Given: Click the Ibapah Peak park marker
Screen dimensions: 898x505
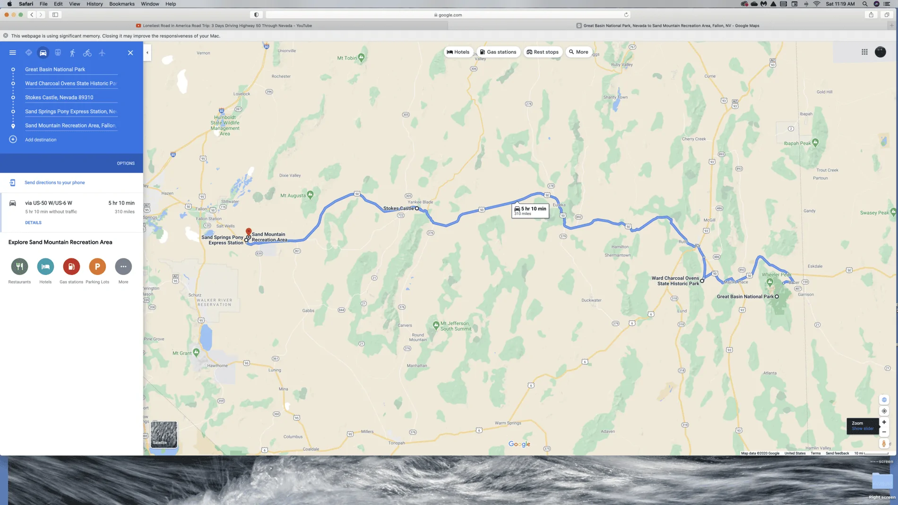Looking at the screenshot, I should [815, 143].
